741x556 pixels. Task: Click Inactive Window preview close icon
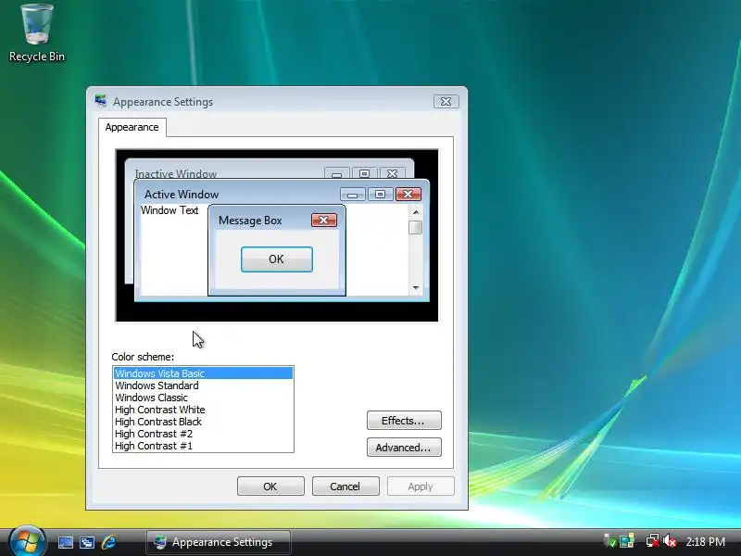point(392,173)
